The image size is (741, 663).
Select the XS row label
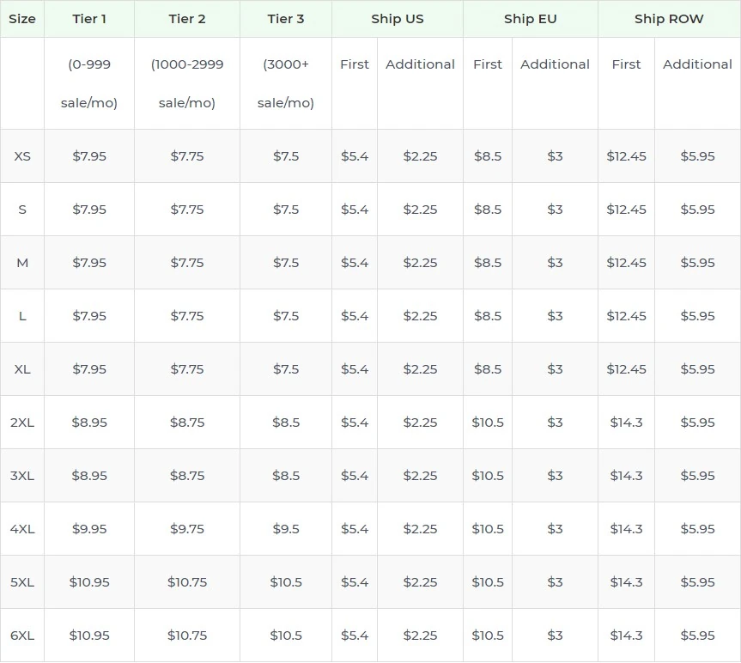pyautogui.click(x=22, y=155)
